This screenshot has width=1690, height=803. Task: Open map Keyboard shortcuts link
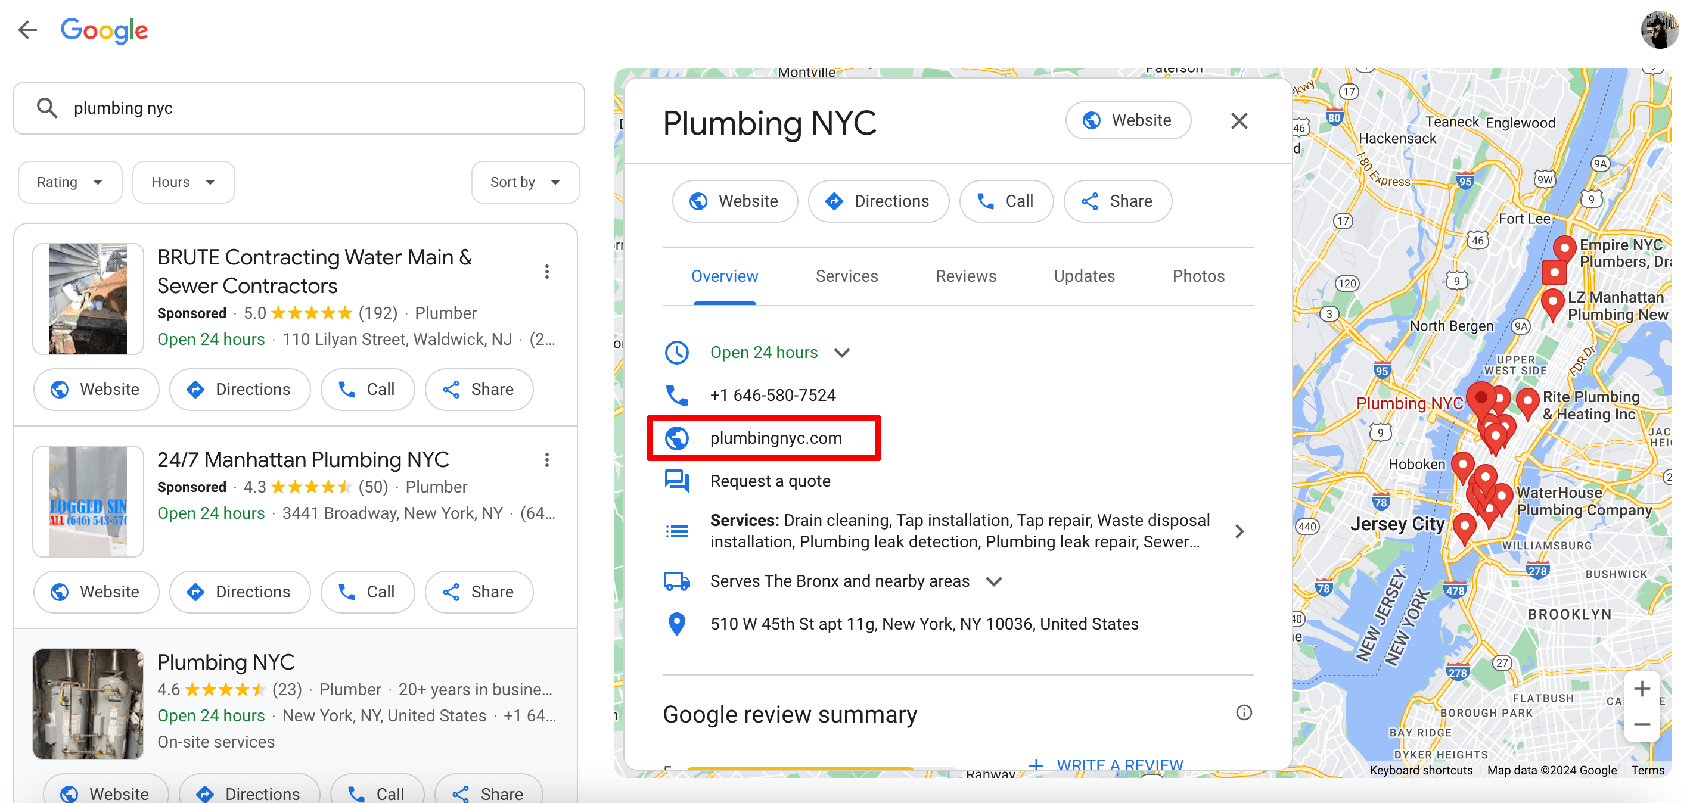[1421, 770]
